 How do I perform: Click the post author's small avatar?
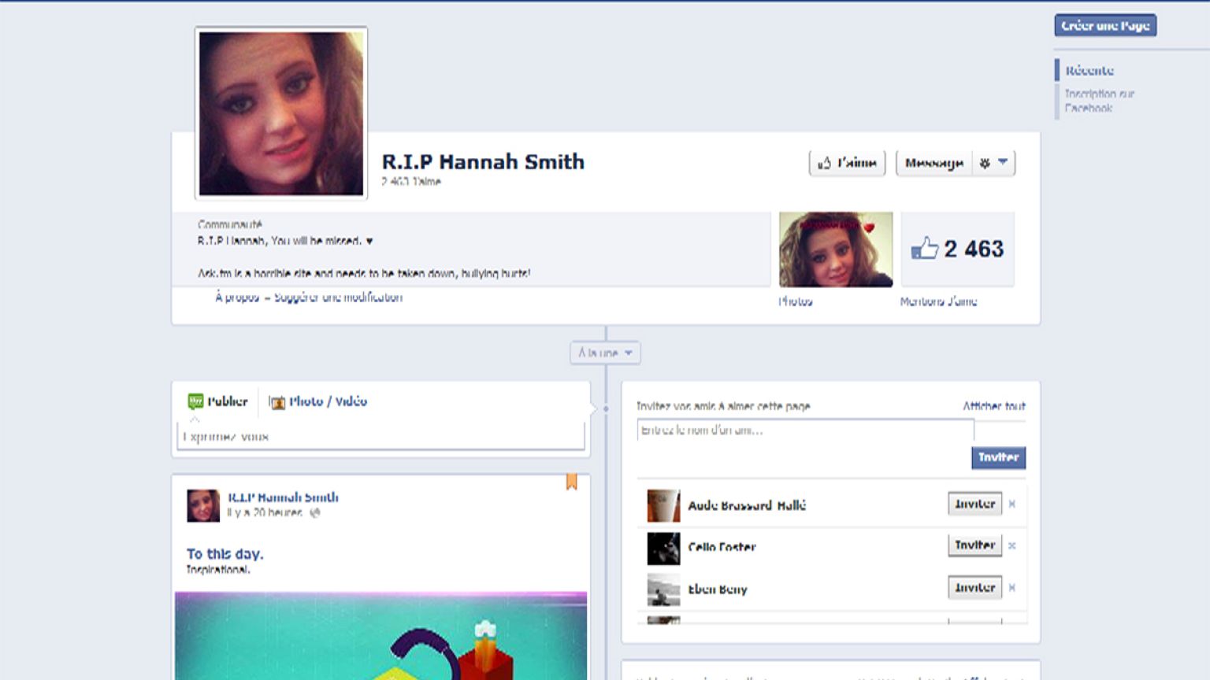click(x=203, y=505)
